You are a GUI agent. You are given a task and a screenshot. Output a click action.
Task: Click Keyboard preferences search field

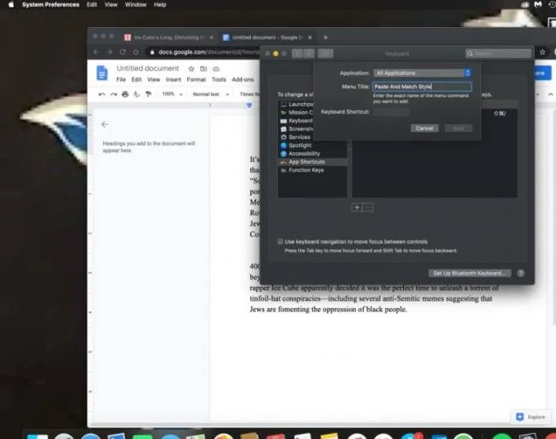(498, 53)
